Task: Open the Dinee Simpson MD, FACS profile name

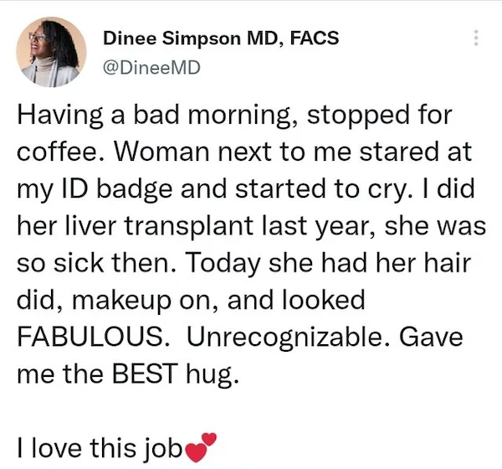Action: point(221,39)
